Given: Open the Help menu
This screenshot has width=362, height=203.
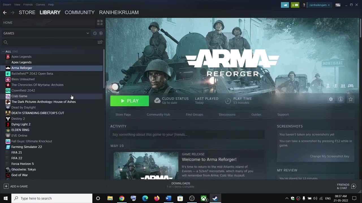Looking at the screenshot, I should point(51,5).
